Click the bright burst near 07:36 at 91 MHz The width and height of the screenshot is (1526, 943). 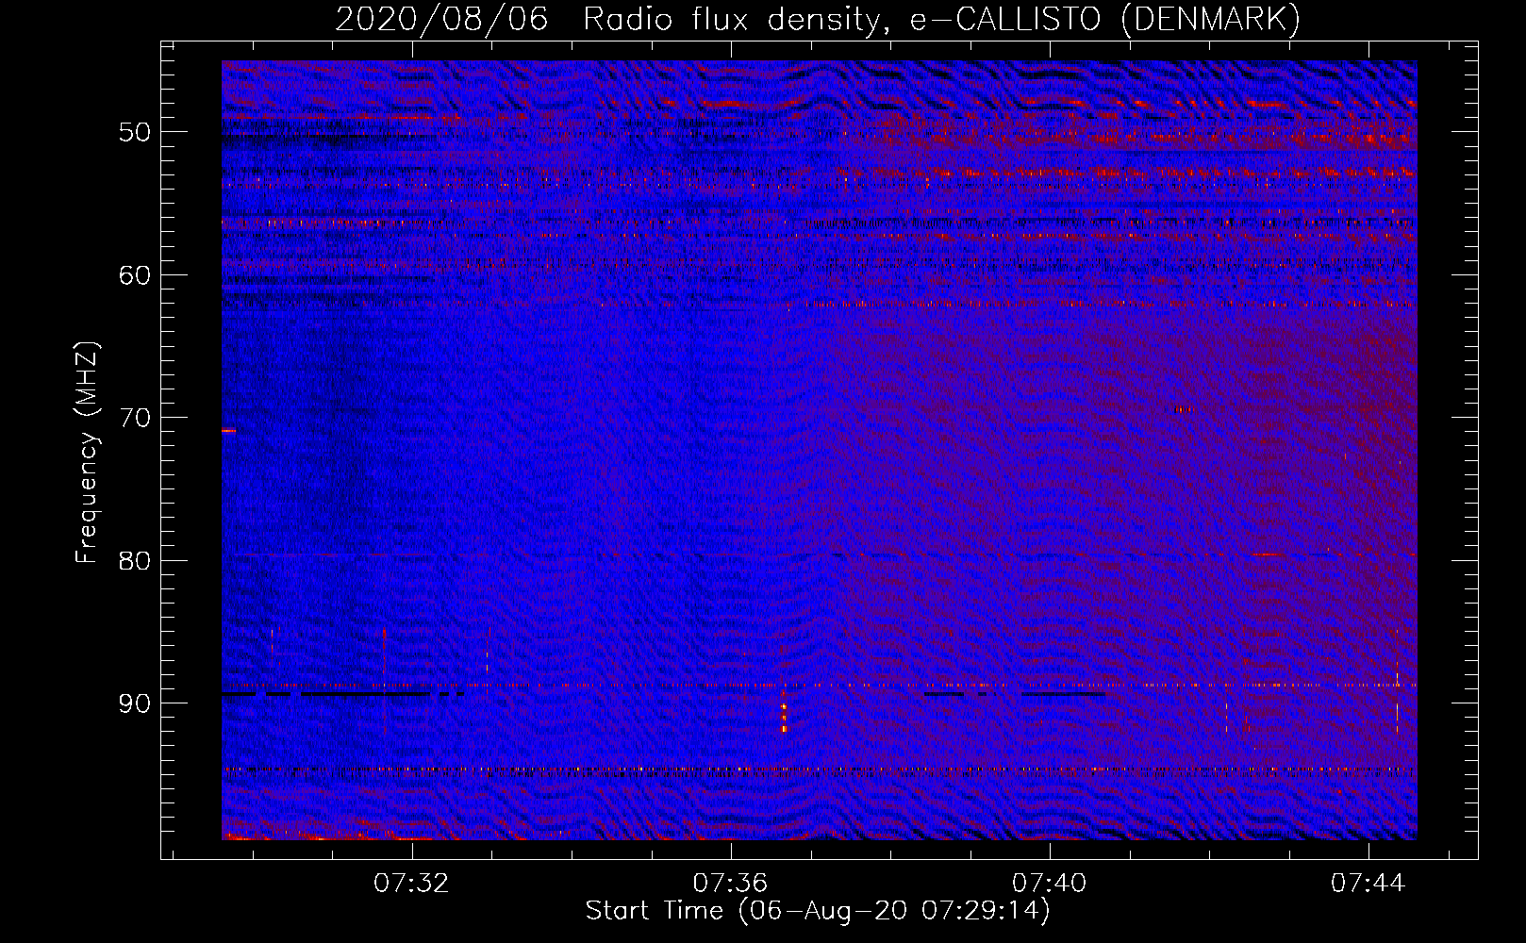[x=784, y=713]
